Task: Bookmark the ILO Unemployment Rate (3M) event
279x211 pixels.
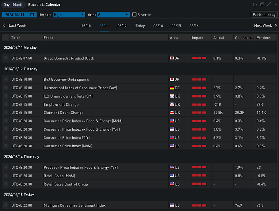Action: click(x=6, y=96)
